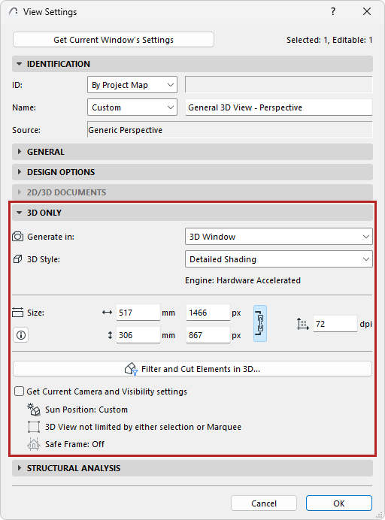Toggle the proportion chain link
The image size is (385, 520).
click(260, 324)
